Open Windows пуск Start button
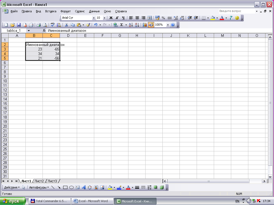The width and height of the screenshot is (274, 205). pos(13,201)
